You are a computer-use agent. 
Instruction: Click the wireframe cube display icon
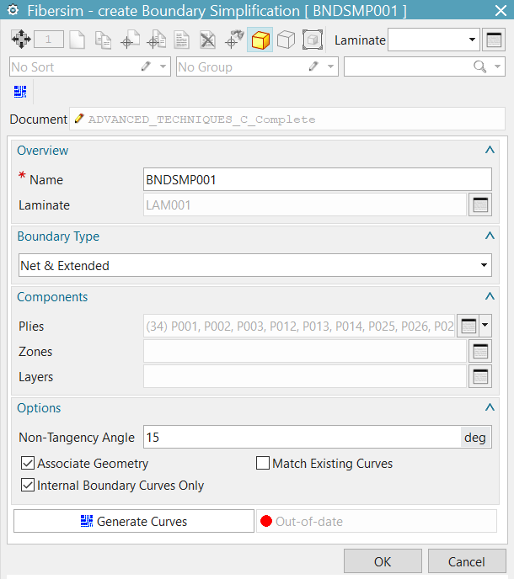click(286, 40)
